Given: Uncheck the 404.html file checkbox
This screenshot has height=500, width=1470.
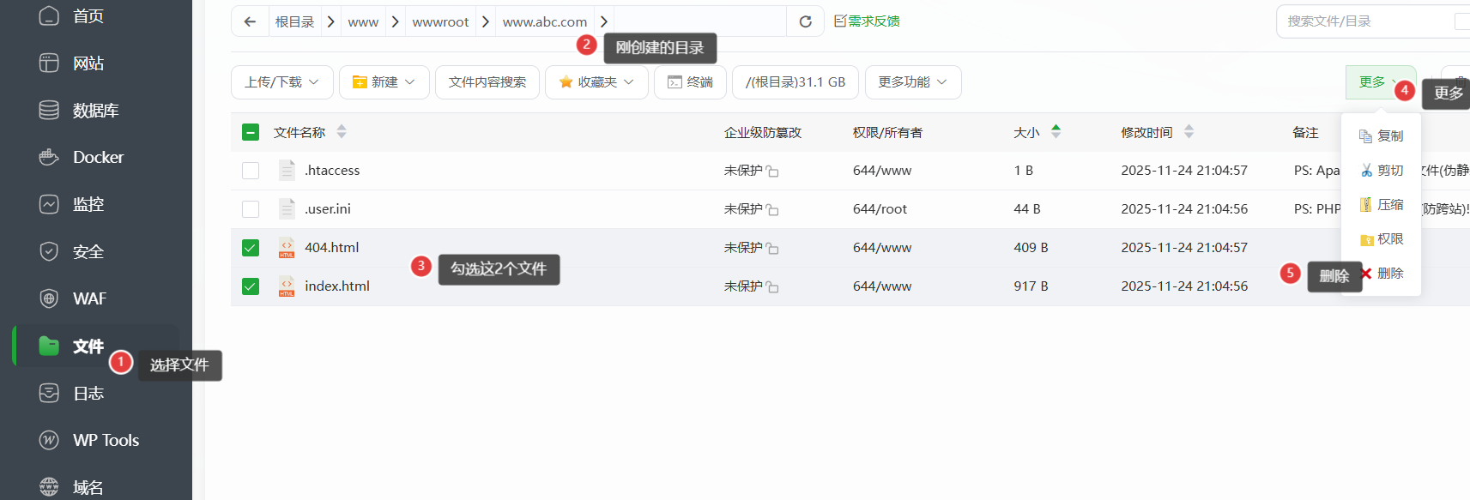Looking at the screenshot, I should point(251,248).
